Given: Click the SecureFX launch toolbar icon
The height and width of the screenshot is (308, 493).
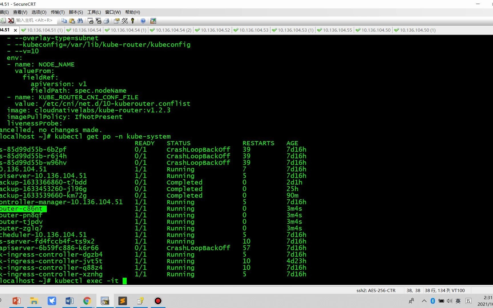Looking at the screenshot, I should (153, 21).
